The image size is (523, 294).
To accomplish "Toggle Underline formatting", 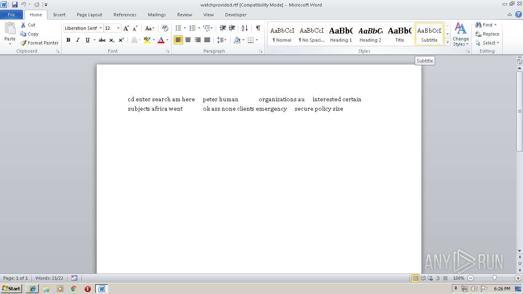I will pyautogui.click(x=87, y=40).
